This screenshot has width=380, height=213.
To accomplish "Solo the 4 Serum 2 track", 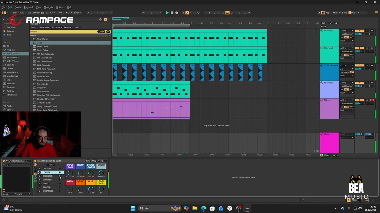I will 367,83.
